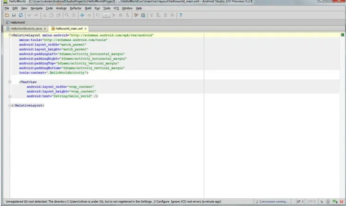Click the Save All floppy icon
Screen dimensions: 346x206
click(14, 15)
